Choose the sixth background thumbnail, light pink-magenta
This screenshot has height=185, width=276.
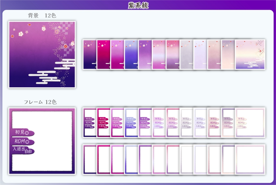pos(159,54)
